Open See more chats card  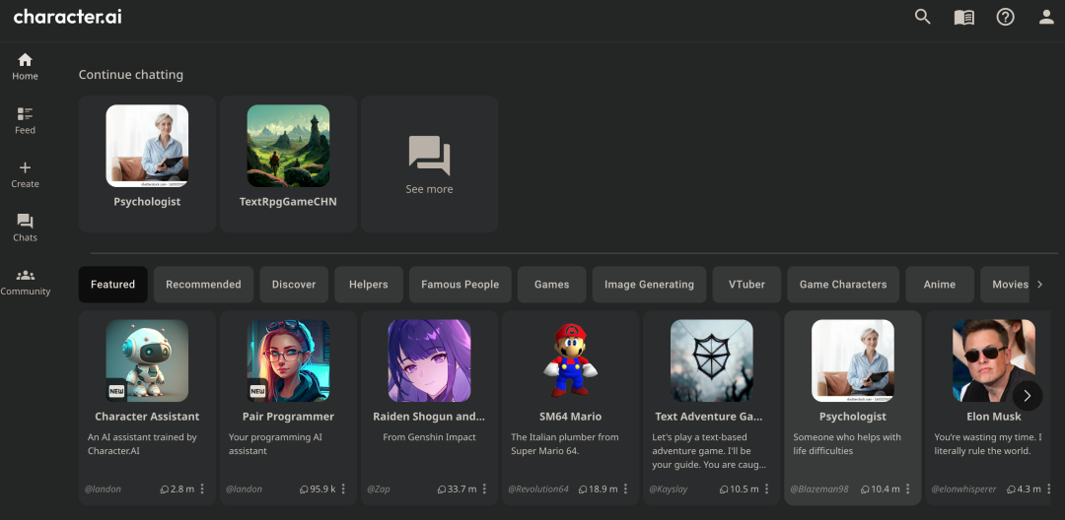[x=429, y=164]
